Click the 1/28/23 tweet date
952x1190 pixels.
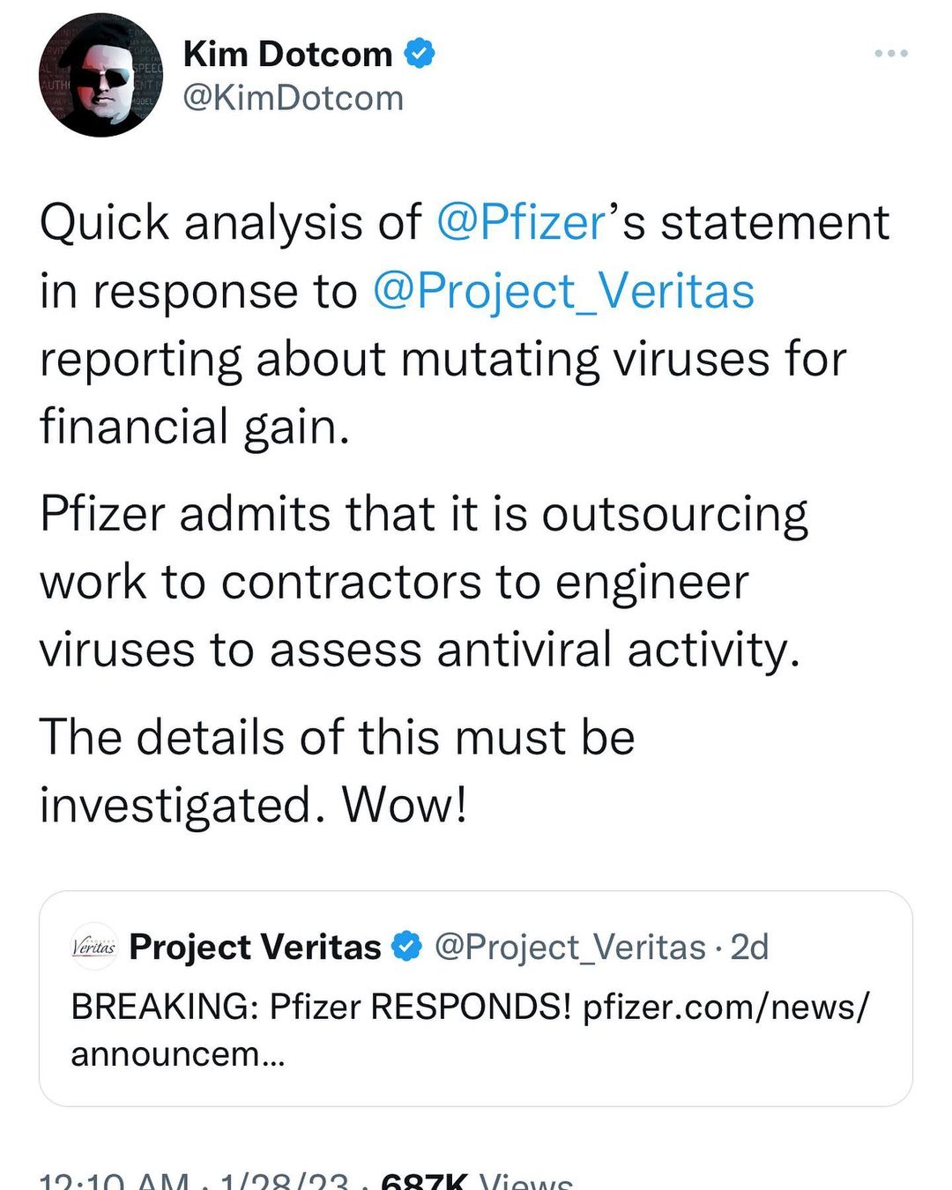tap(283, 1181)
